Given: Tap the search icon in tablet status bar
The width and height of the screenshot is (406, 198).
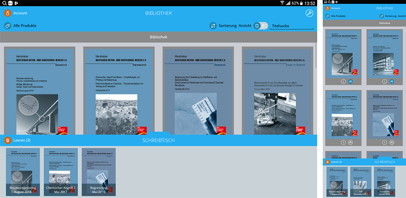Looking at the screenshot, I should (4, 3).
